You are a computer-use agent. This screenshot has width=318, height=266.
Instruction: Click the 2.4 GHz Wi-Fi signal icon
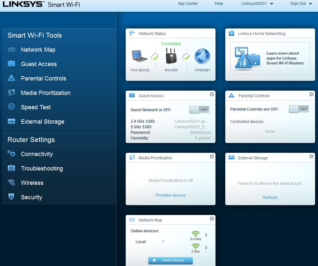coord(196,234)
